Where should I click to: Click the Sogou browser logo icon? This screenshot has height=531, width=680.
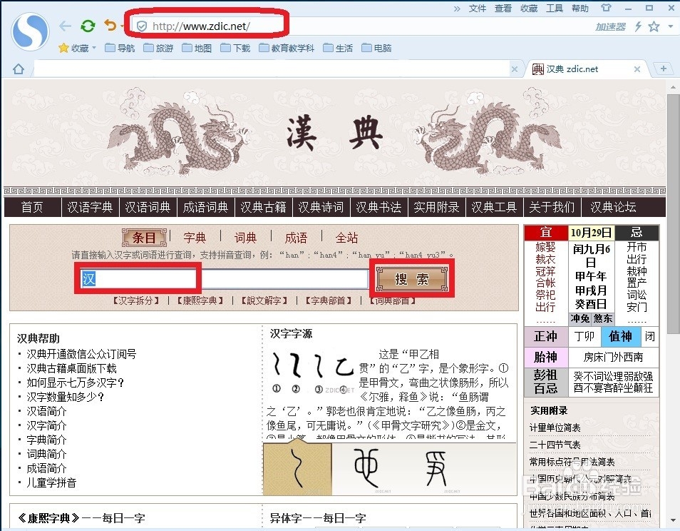(x=29, y=32)
